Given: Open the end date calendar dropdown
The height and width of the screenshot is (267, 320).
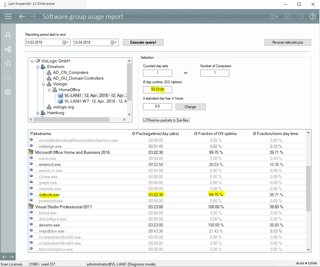Looking at the screenshot, I should (114, 42).
